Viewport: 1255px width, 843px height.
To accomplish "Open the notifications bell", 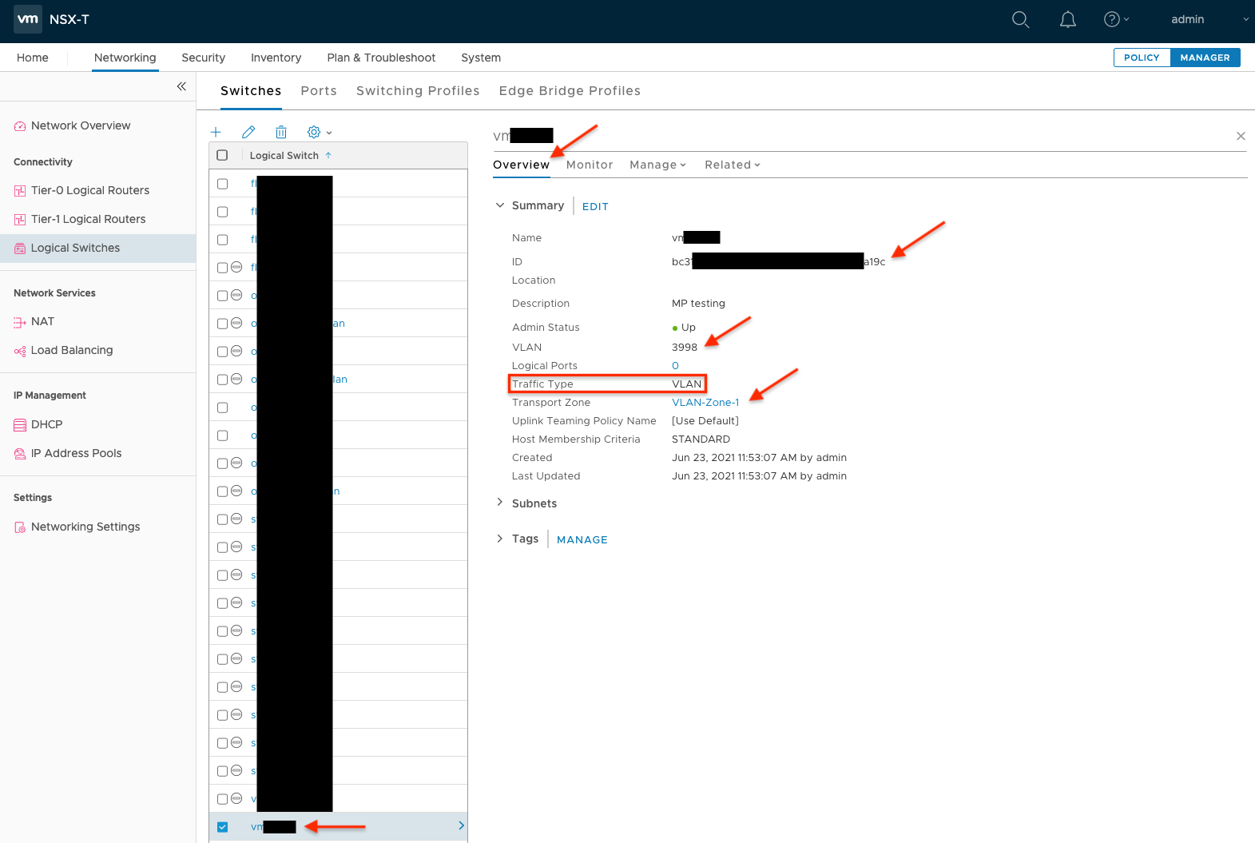I will pos(1067,20).
